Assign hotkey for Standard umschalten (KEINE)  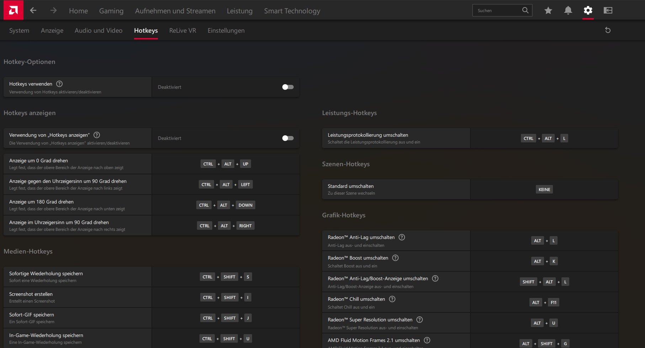(x=544, y=189)
